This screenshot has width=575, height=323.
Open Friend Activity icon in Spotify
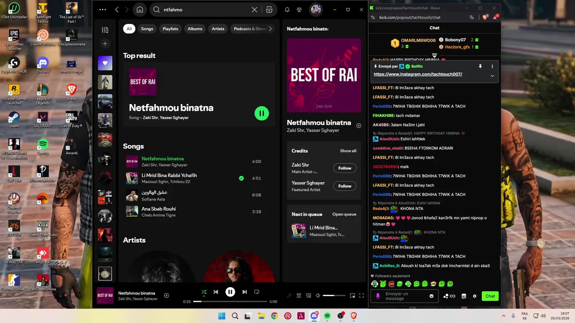click(298, 9)
